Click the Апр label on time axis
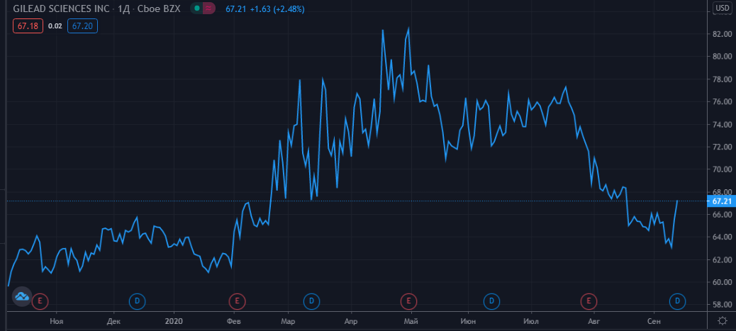The height and width of the screenshot is (331, 736). 351,322
